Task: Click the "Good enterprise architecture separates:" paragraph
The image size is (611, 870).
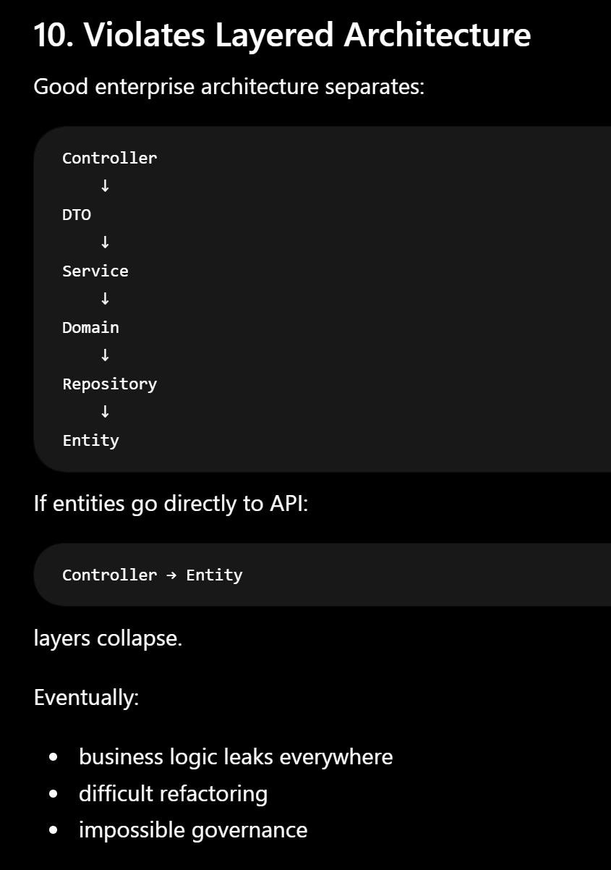Action: click(x=228, y=87)
